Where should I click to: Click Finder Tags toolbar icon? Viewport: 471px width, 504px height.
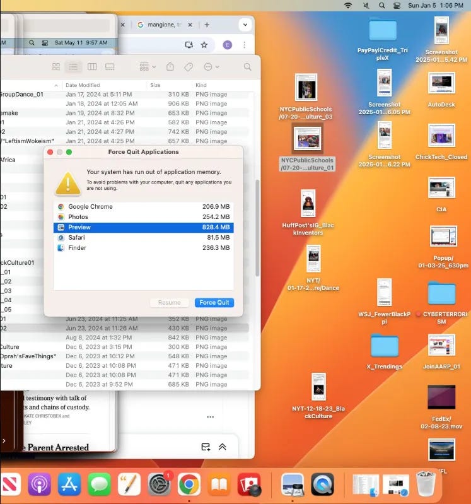coord(189,67)
